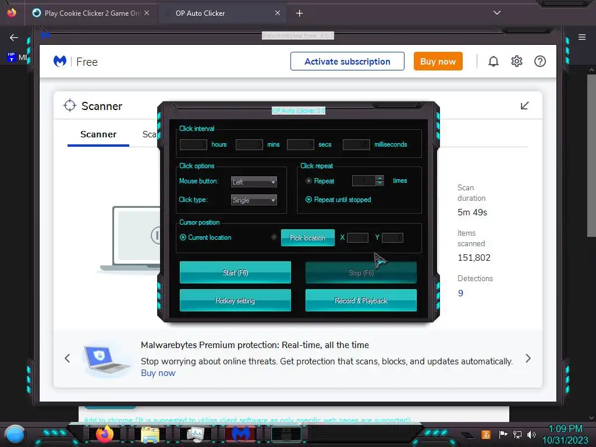596x447 pixels.
Task: Open Record & Playback
Action: pyautogui.click(x=361, y=300)
